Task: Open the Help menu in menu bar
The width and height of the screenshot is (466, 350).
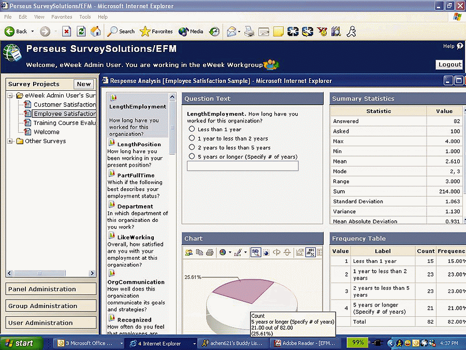Action: (x=103, y=17)
